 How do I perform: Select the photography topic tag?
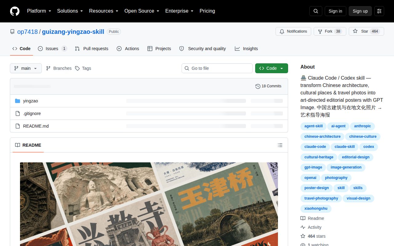[336, 178]
